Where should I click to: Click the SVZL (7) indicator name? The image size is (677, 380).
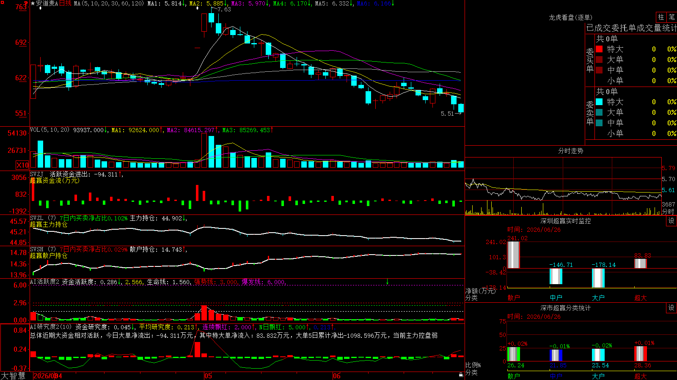[x=43, y=218]
